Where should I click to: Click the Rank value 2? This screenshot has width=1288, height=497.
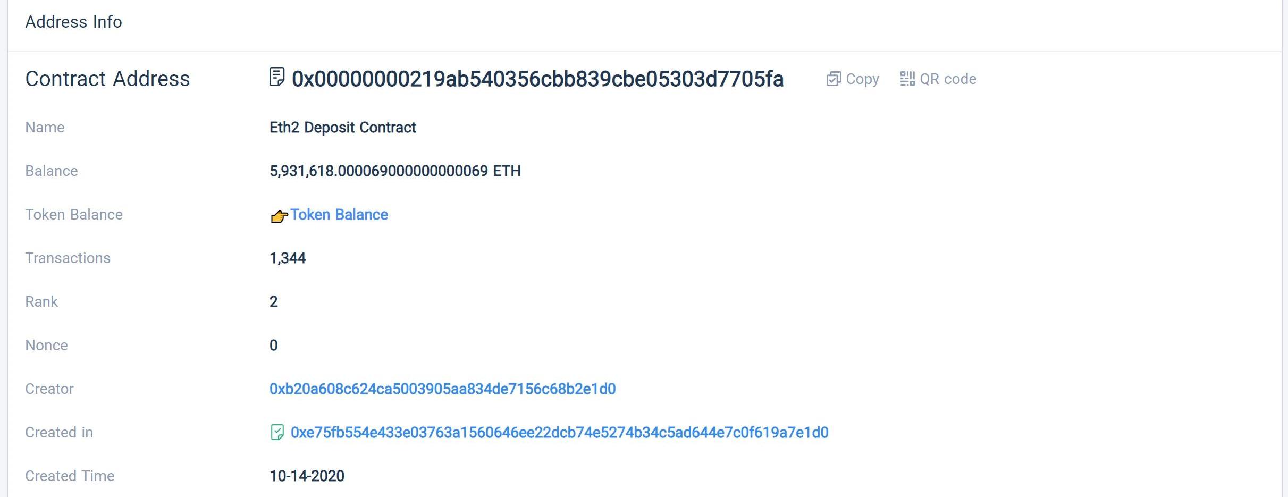274,302
